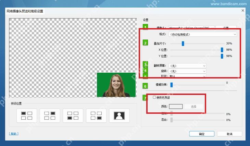Select the full-screen webcam preset
250x146 pixels.
pos(119,116)
